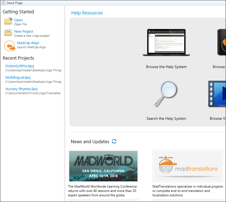Click the Multilingual project path text

pos(33,82)
